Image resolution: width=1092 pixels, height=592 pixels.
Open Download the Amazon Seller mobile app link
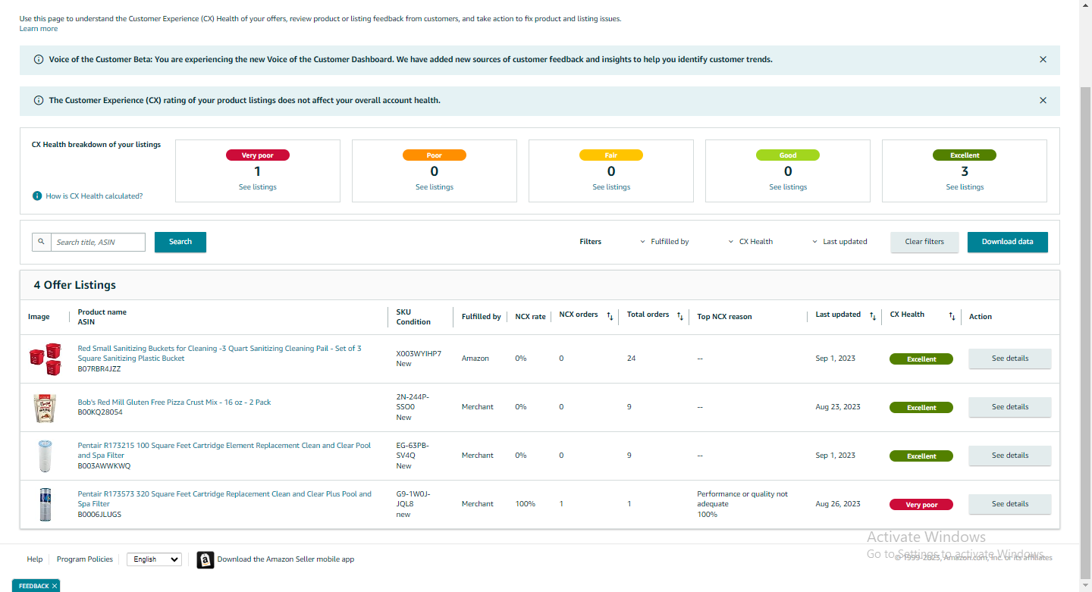point(286,559)
